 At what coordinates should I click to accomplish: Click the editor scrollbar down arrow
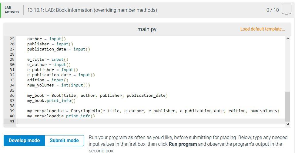(287, 124)
